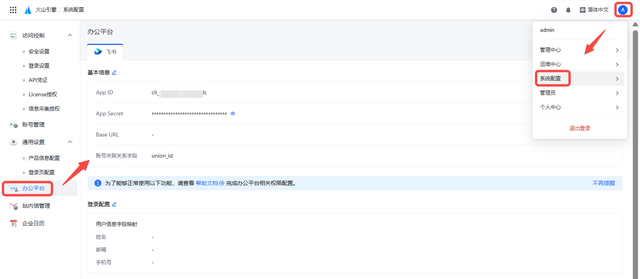Open 登录页配置 in the sidebar

click(42, 172)
